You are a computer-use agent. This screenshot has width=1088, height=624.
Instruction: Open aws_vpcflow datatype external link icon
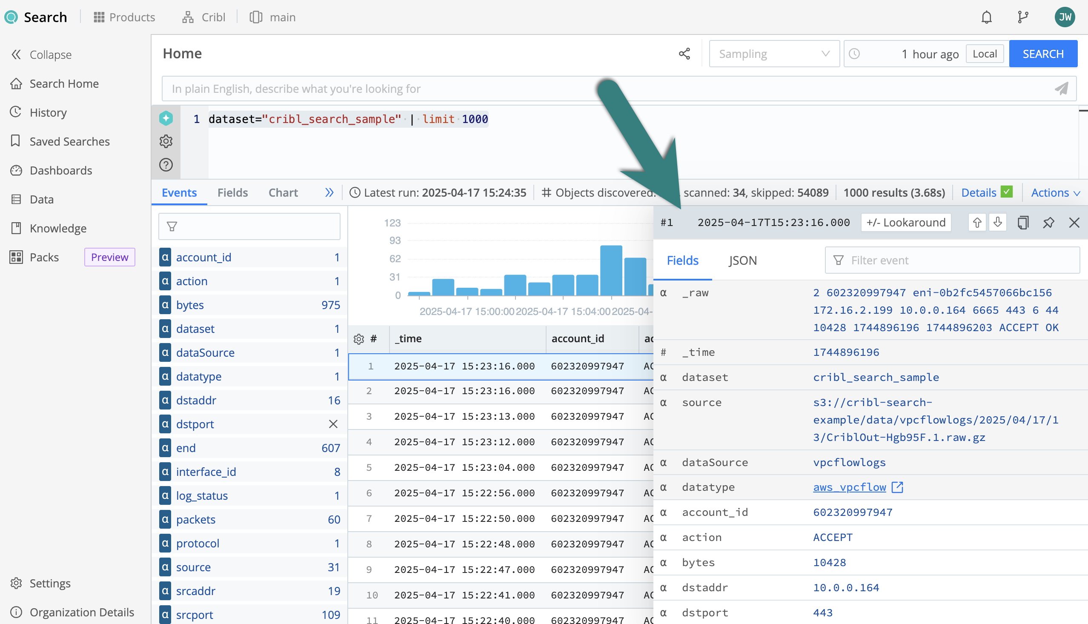[897, 487]
